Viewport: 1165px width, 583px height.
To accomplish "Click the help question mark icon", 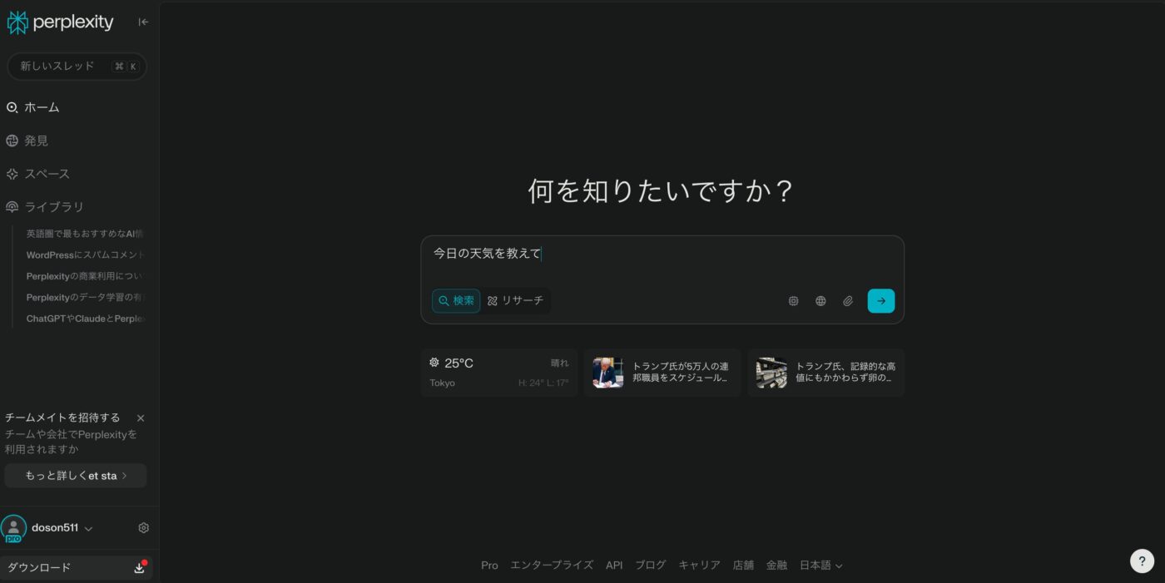I will coord(1142,561).
